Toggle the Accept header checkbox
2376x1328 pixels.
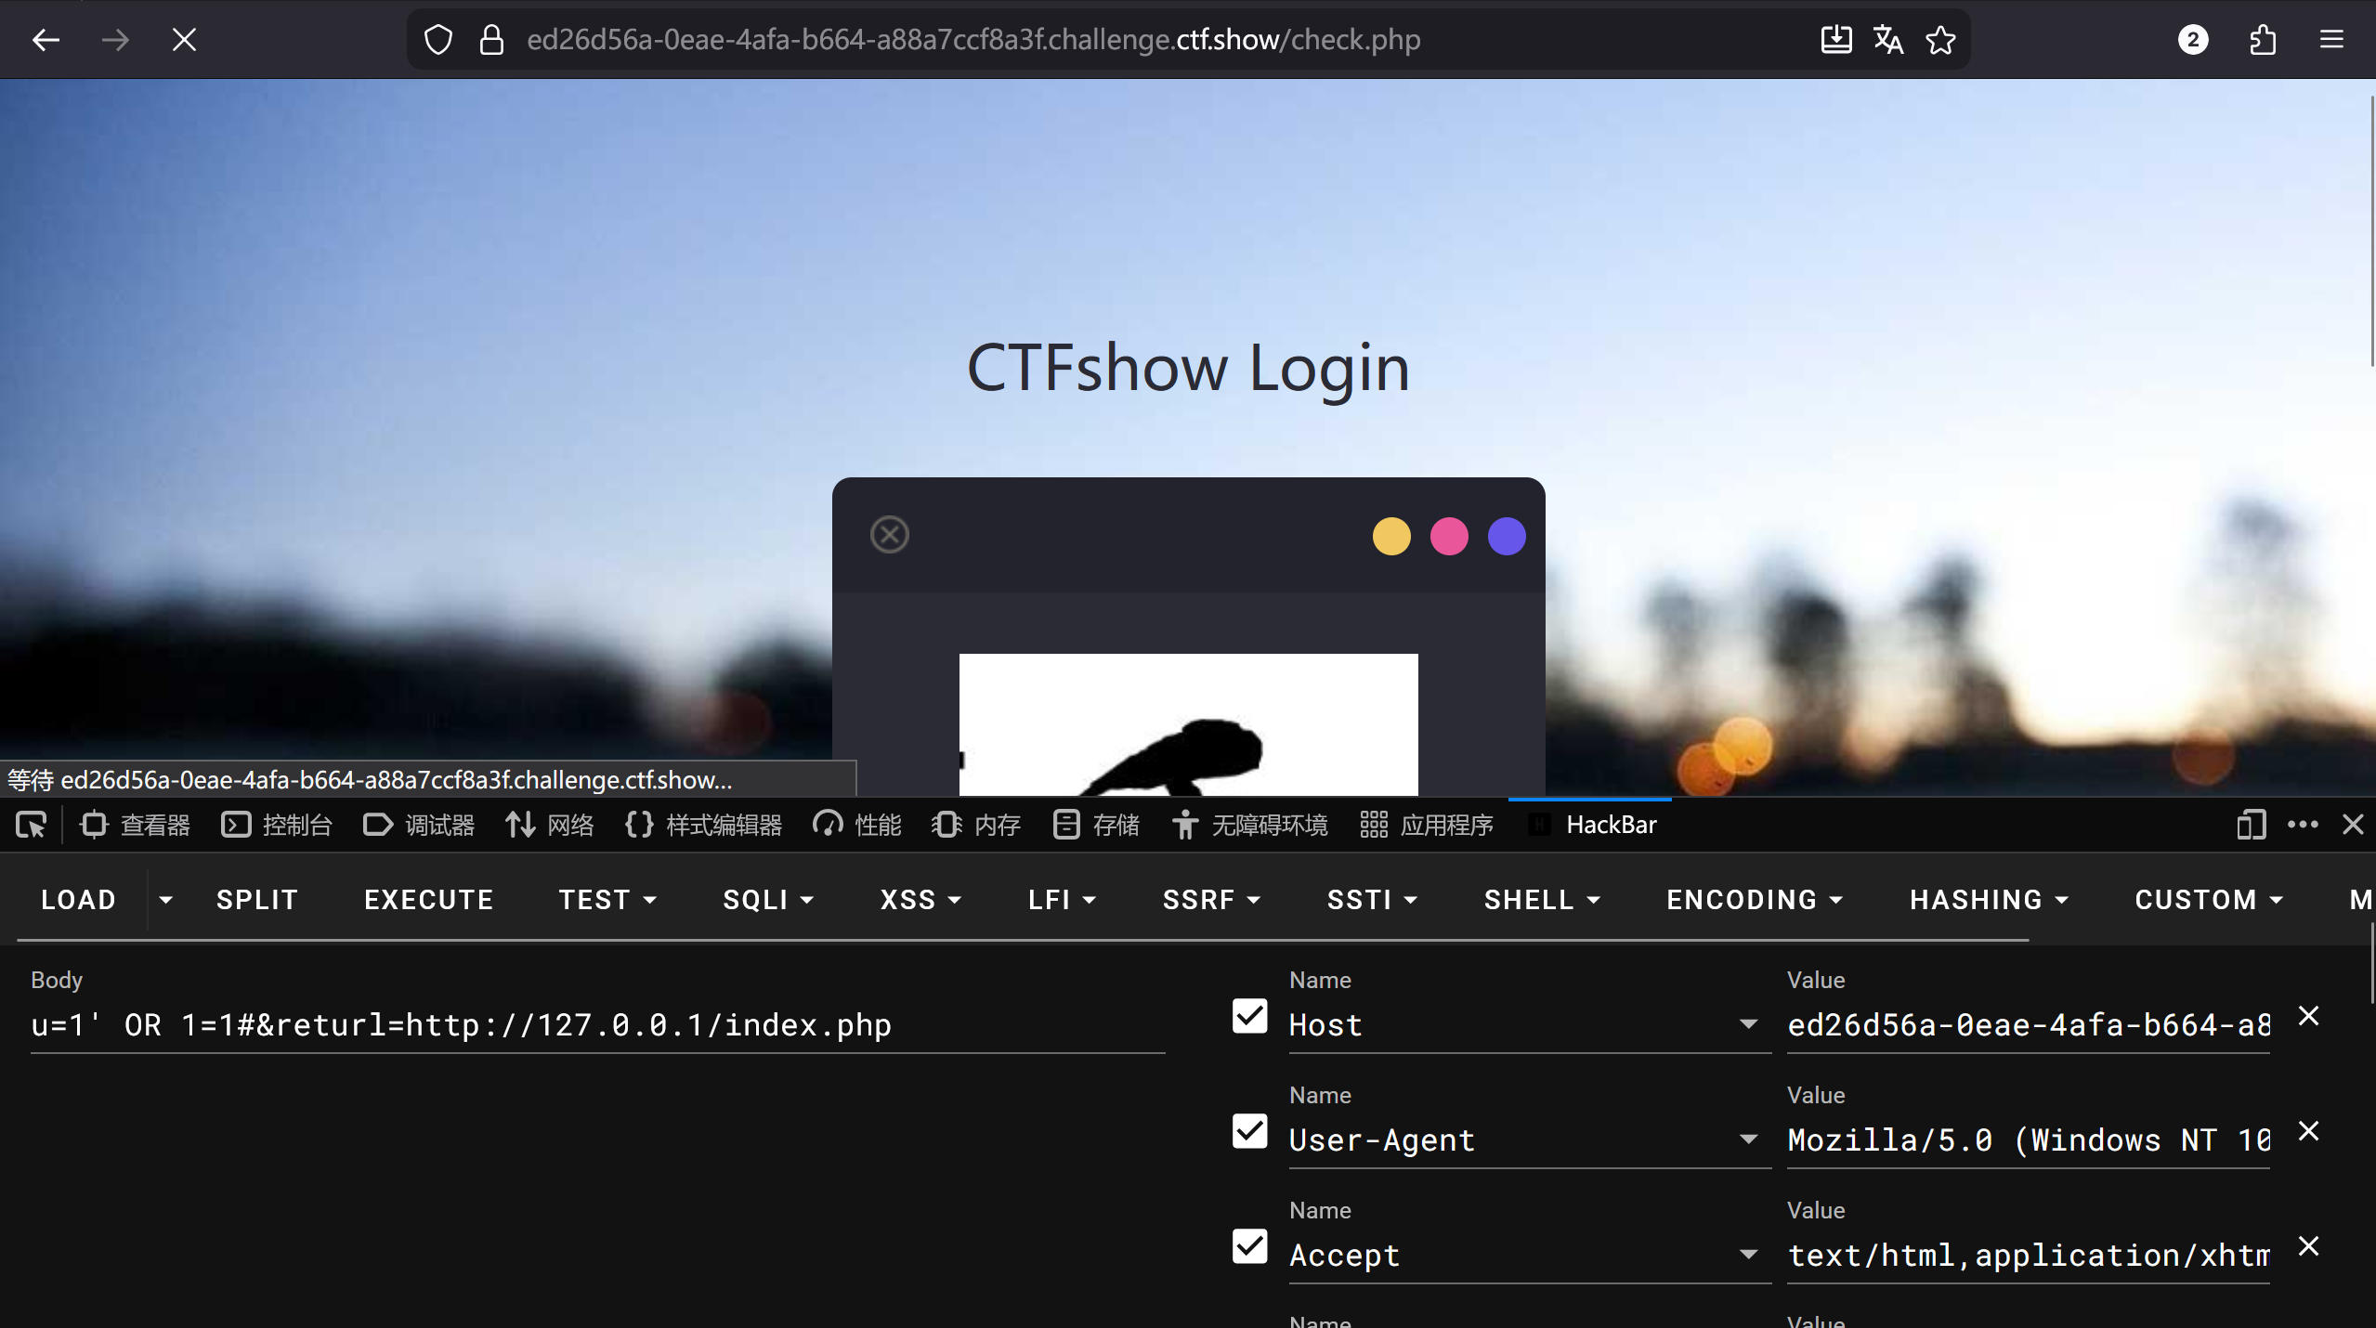pos(1249,1246)
